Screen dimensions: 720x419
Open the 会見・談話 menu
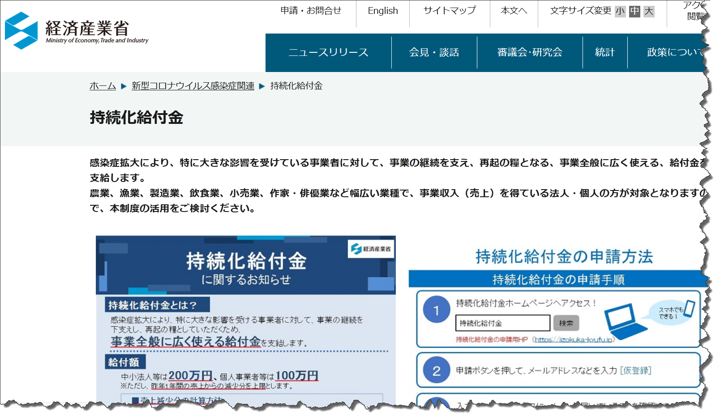pos(434,52)
